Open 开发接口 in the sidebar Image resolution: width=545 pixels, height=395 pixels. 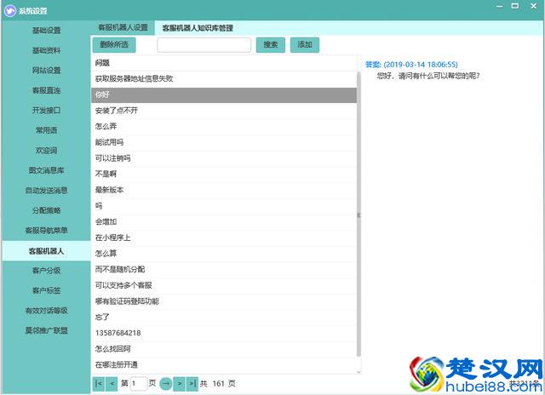tap(46, 111)
